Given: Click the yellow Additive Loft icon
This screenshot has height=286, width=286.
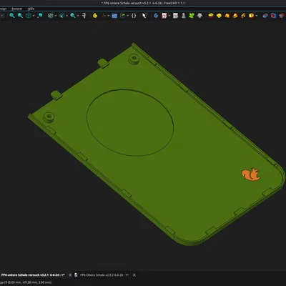Looking at the screenshot, I should point(227,16).
